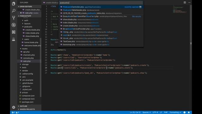Change indentation via Spaces: 4
The width and height of the screenshot is (202, 114).
coord(146,112)
